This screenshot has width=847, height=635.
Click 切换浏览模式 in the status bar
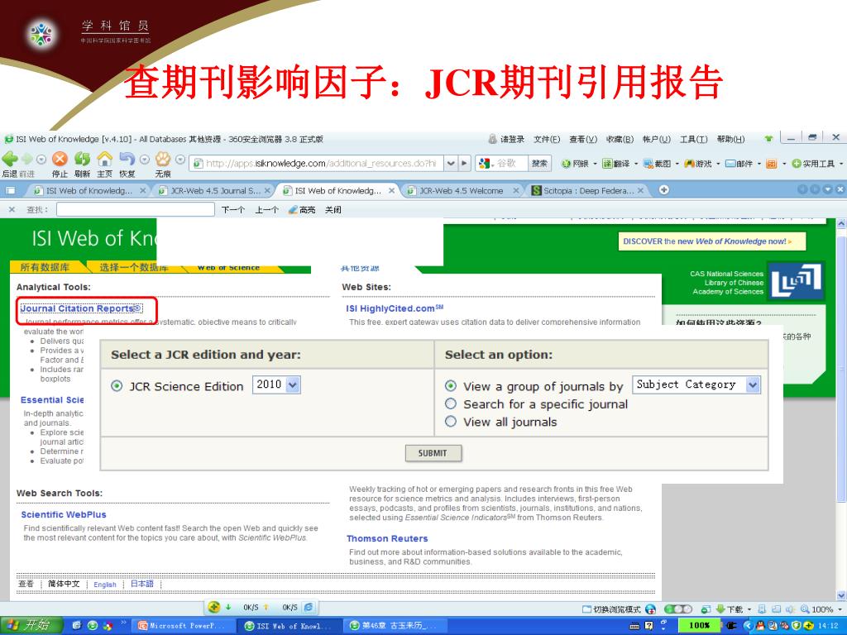[611, 609]
